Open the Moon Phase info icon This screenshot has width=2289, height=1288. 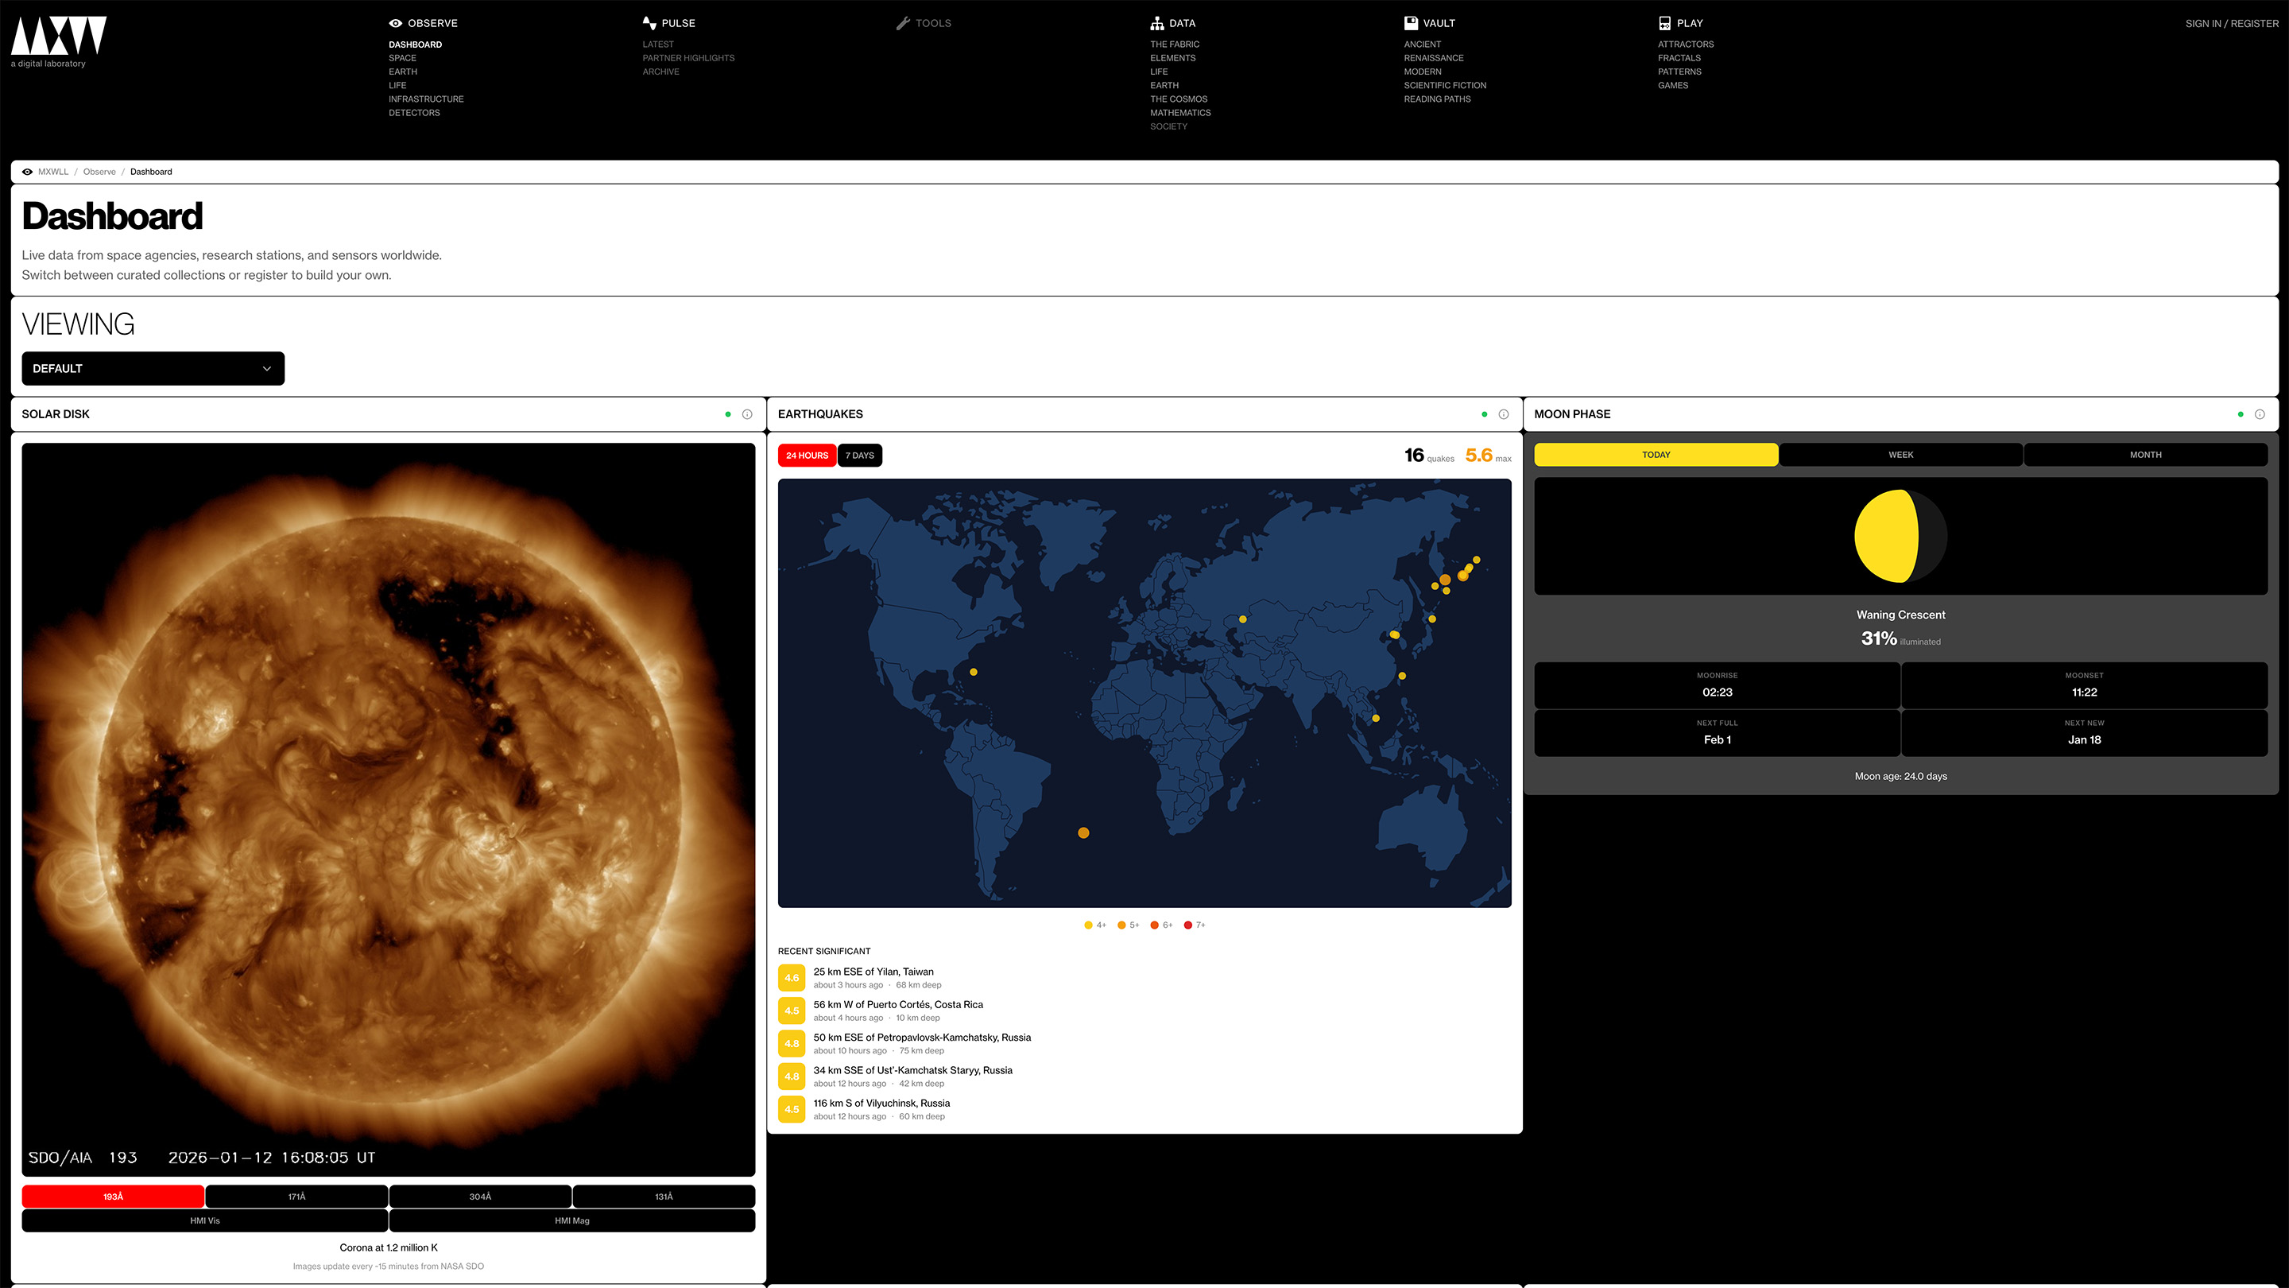2260,413
